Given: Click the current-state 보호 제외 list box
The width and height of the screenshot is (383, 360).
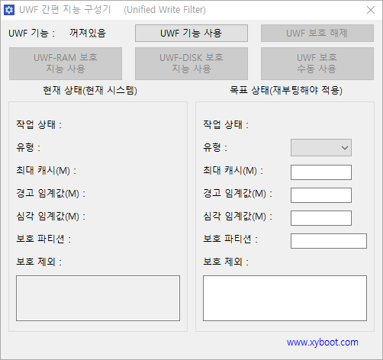Looking at the screenshot, I should pos(98,298).
